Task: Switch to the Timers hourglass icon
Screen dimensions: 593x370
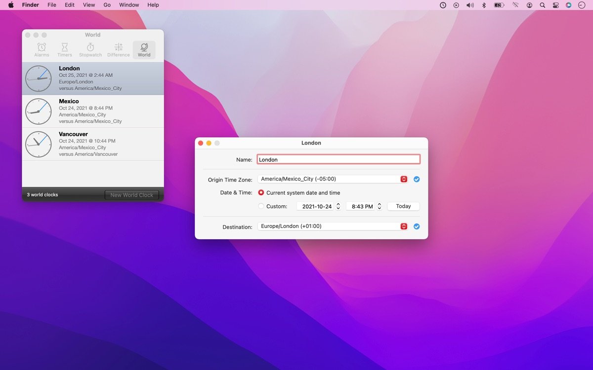Action: pyautogui.click(x=65, y=47)
